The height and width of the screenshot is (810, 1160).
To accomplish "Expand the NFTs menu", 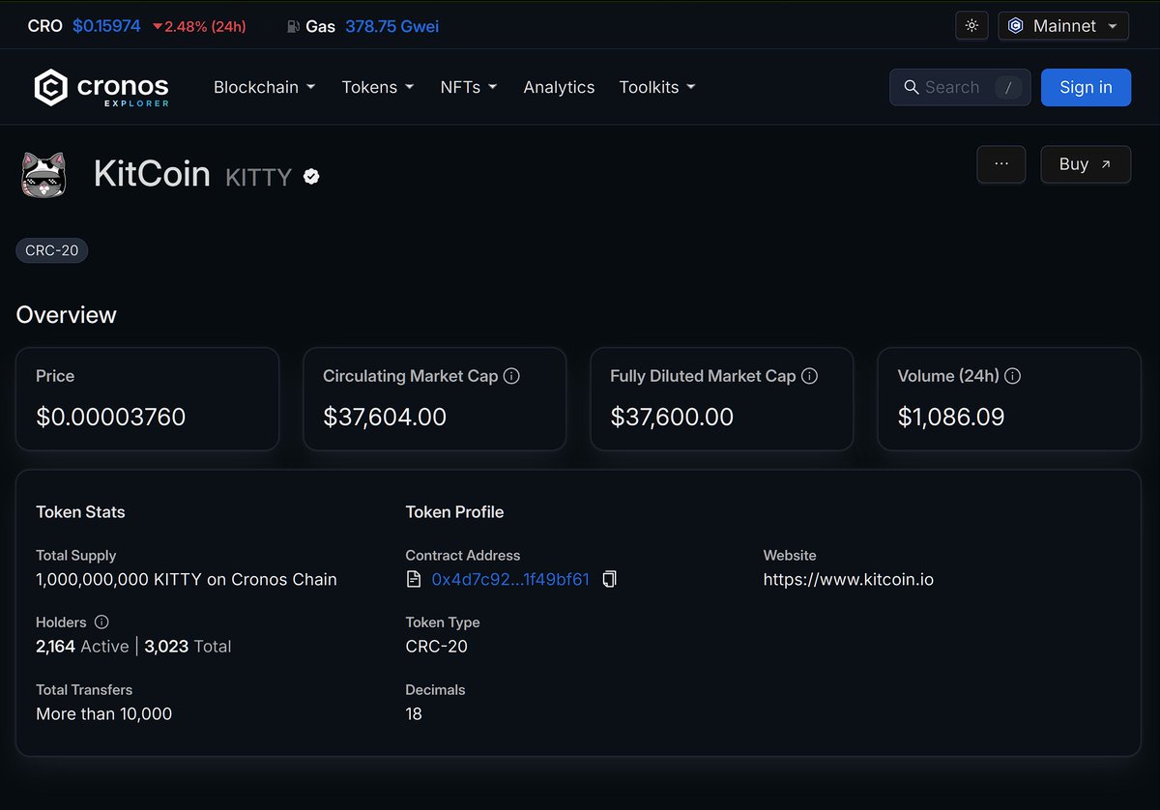I will click(x=469, y=87).
